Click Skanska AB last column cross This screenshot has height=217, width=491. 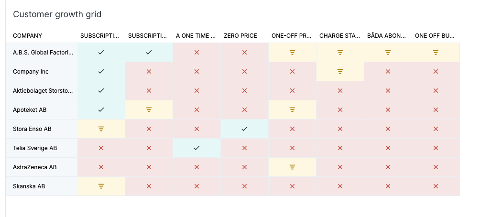click(x=436, y=186)
